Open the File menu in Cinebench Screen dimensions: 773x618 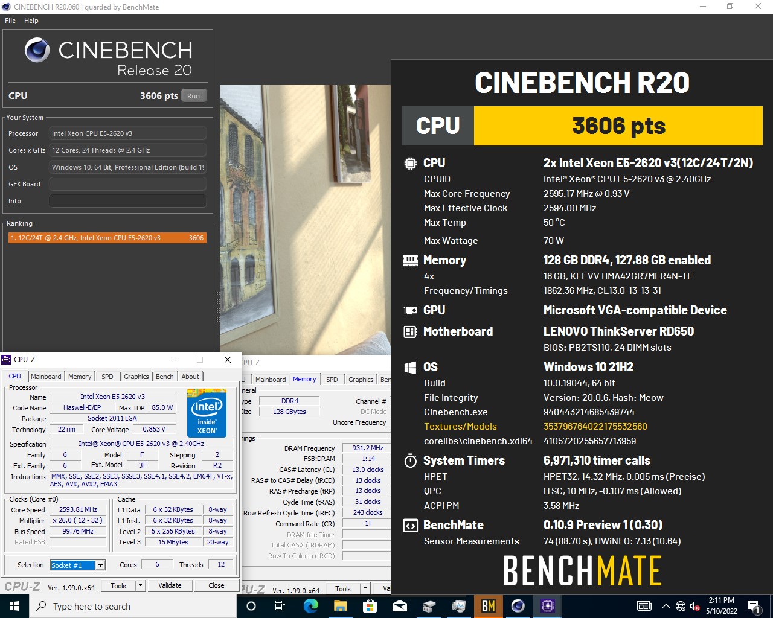10,21
